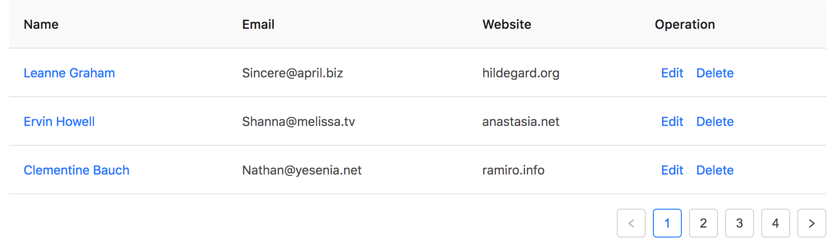Open Clementine Bauch's profile link
The width and height of the screenshot is (838, 242).
tap(76, 170)
